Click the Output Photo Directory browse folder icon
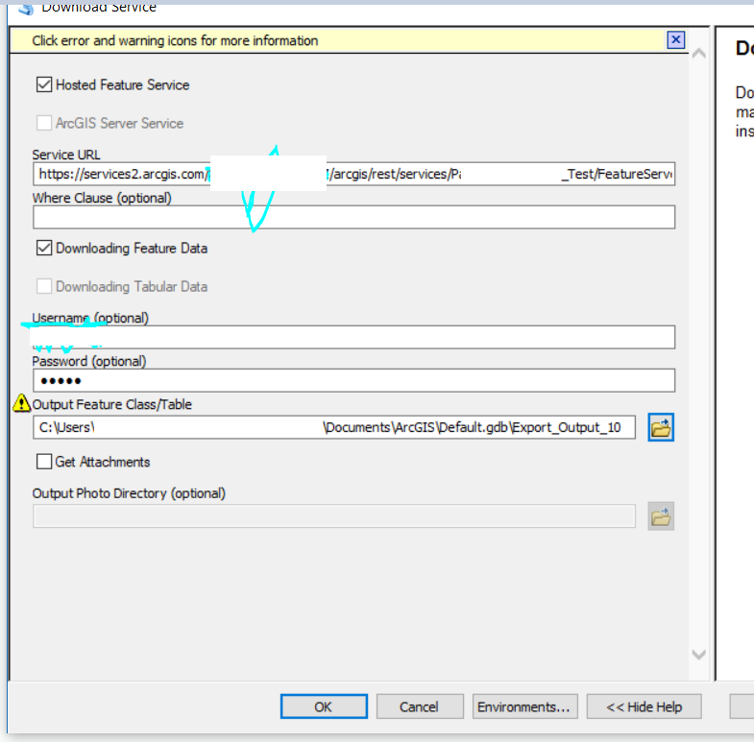This screenshot has width=754, height=742. click(661, 516)
